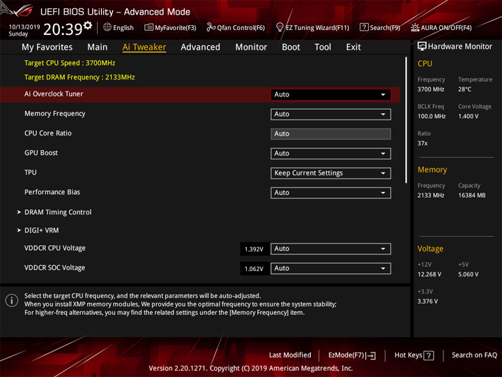
Task: Open time settings via gear icon
Action: click(x=88, y=25)
